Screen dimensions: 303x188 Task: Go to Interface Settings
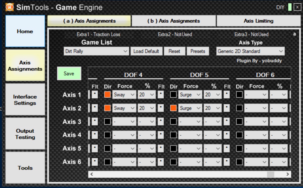25,99
